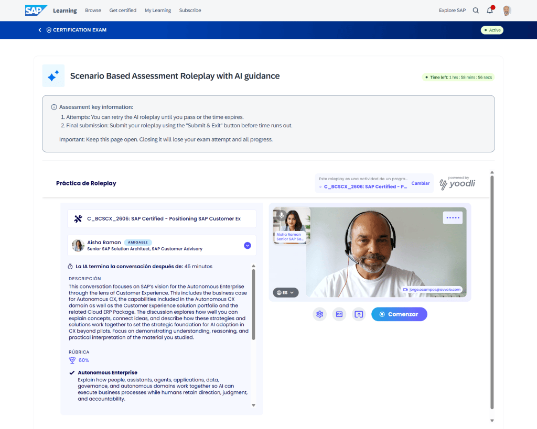Click the roleplay frame's scroll-up arrow
Screen dimensions: 537x429
[x=492, y=172]
